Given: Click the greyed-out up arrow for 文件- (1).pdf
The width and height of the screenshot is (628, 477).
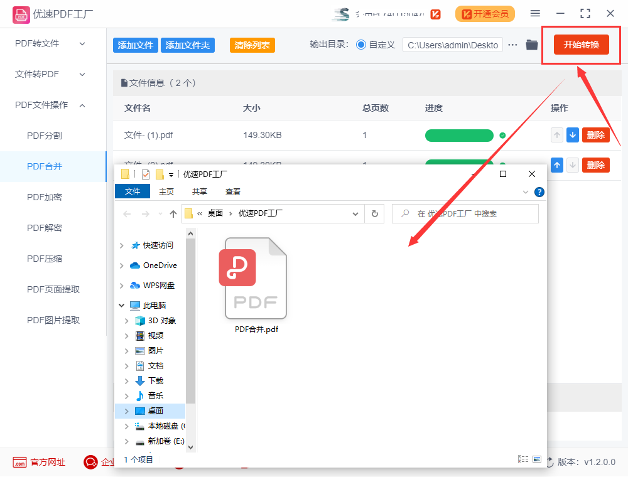Looking at the screenshot, I should coord(556,136).
